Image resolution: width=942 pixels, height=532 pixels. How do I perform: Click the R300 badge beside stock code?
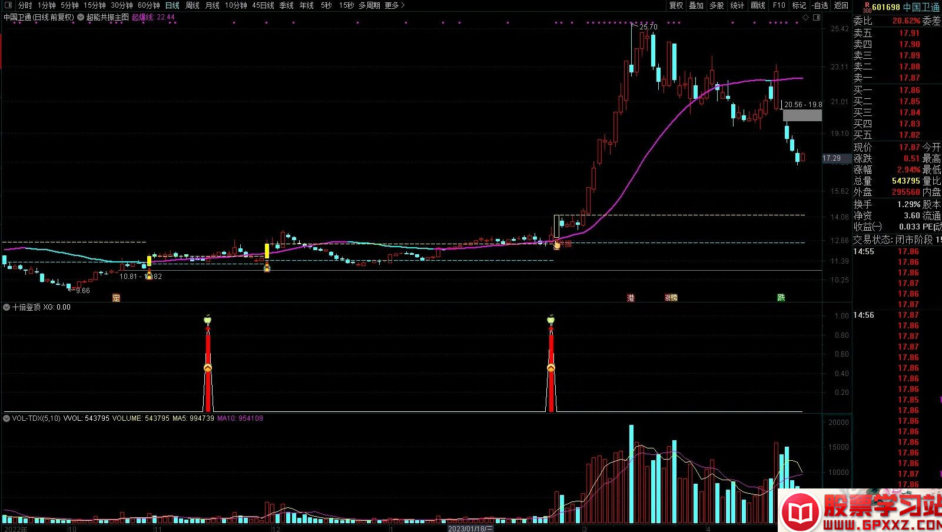pyautogui.click(x=867, y=7)
